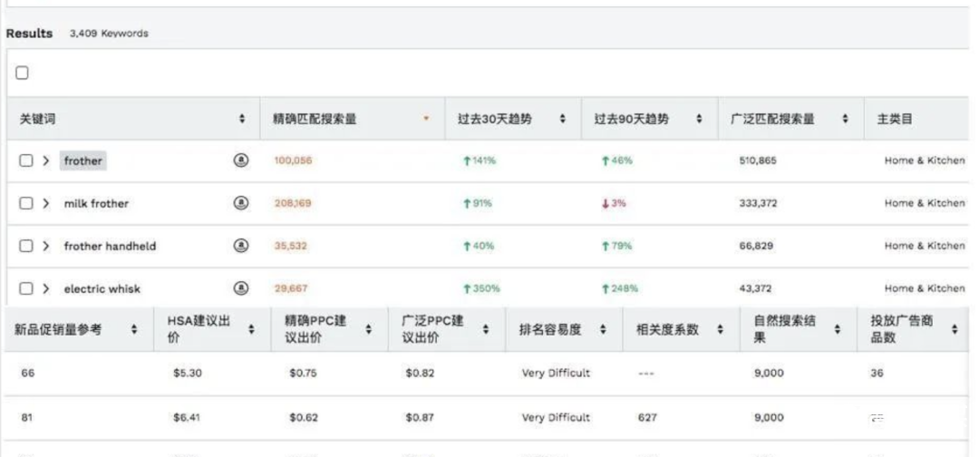Sort by 过去90天趋势 column arrows

click(699, 119)
